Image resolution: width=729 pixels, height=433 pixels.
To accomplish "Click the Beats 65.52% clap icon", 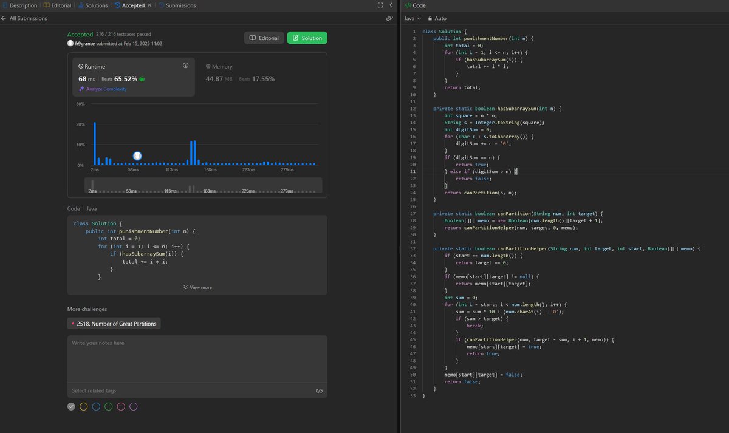I will [142, 79].
